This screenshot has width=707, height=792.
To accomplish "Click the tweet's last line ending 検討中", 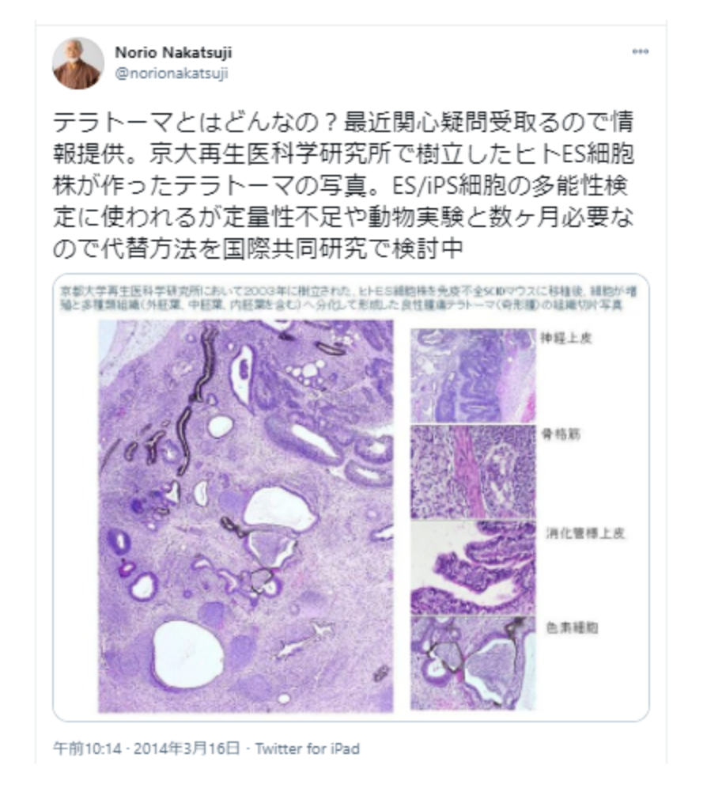I will click(258, 248).
